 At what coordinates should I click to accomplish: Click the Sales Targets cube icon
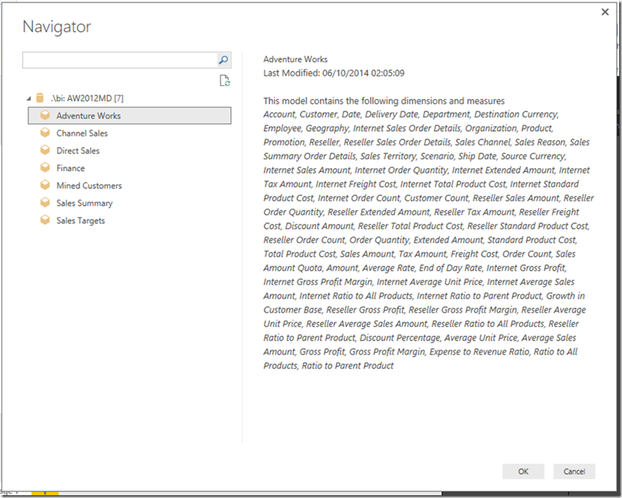(45, 220)
